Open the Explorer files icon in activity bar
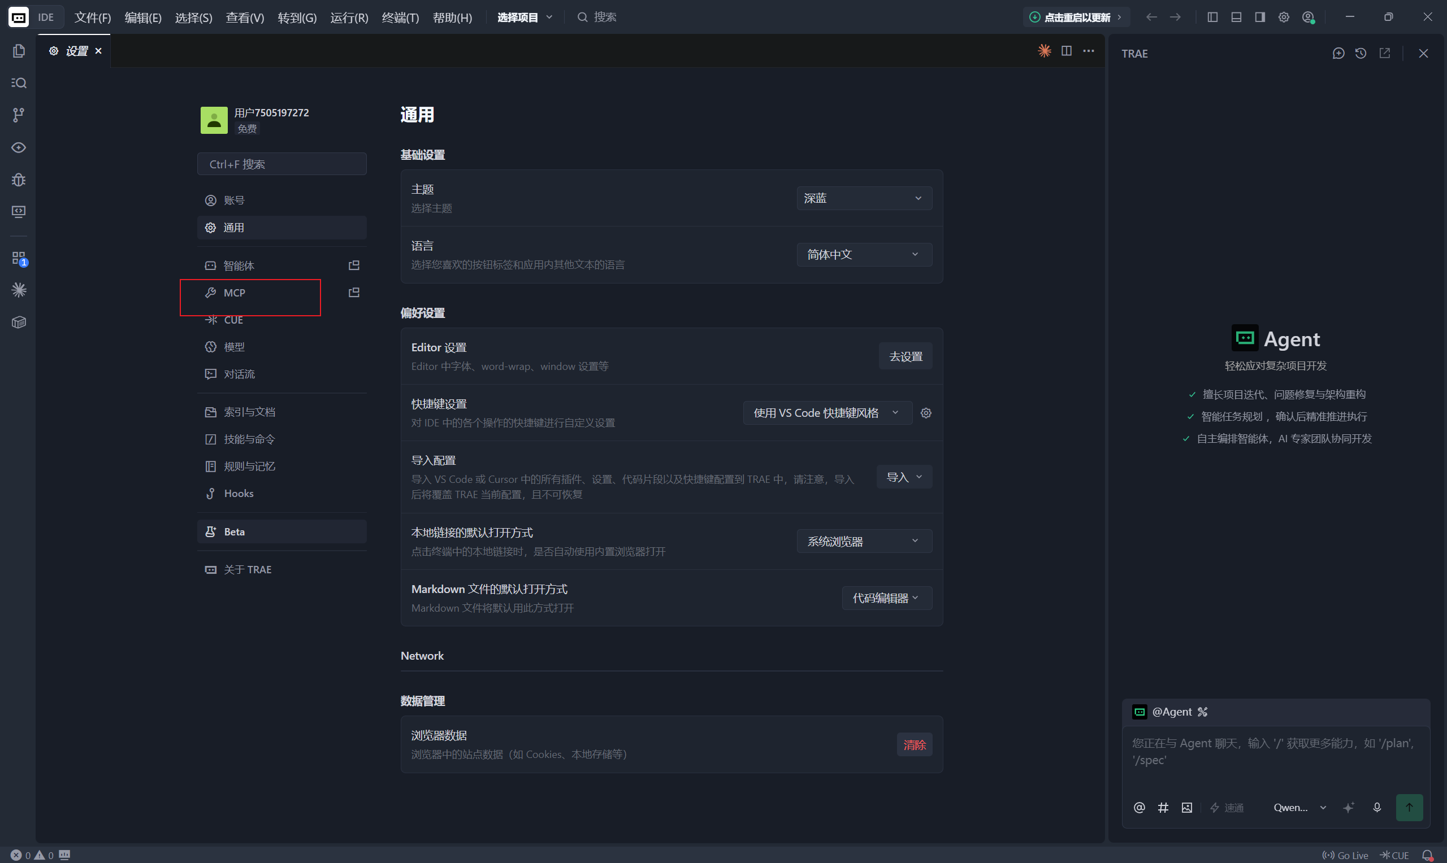Viewport: 1447px width, 863px height. click(x=19, y=51)
